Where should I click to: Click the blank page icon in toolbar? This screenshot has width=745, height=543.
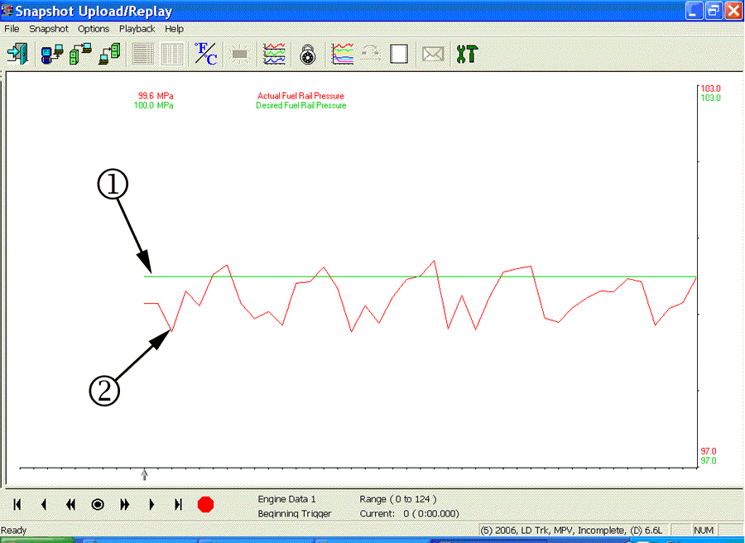[x=399, y=54]
